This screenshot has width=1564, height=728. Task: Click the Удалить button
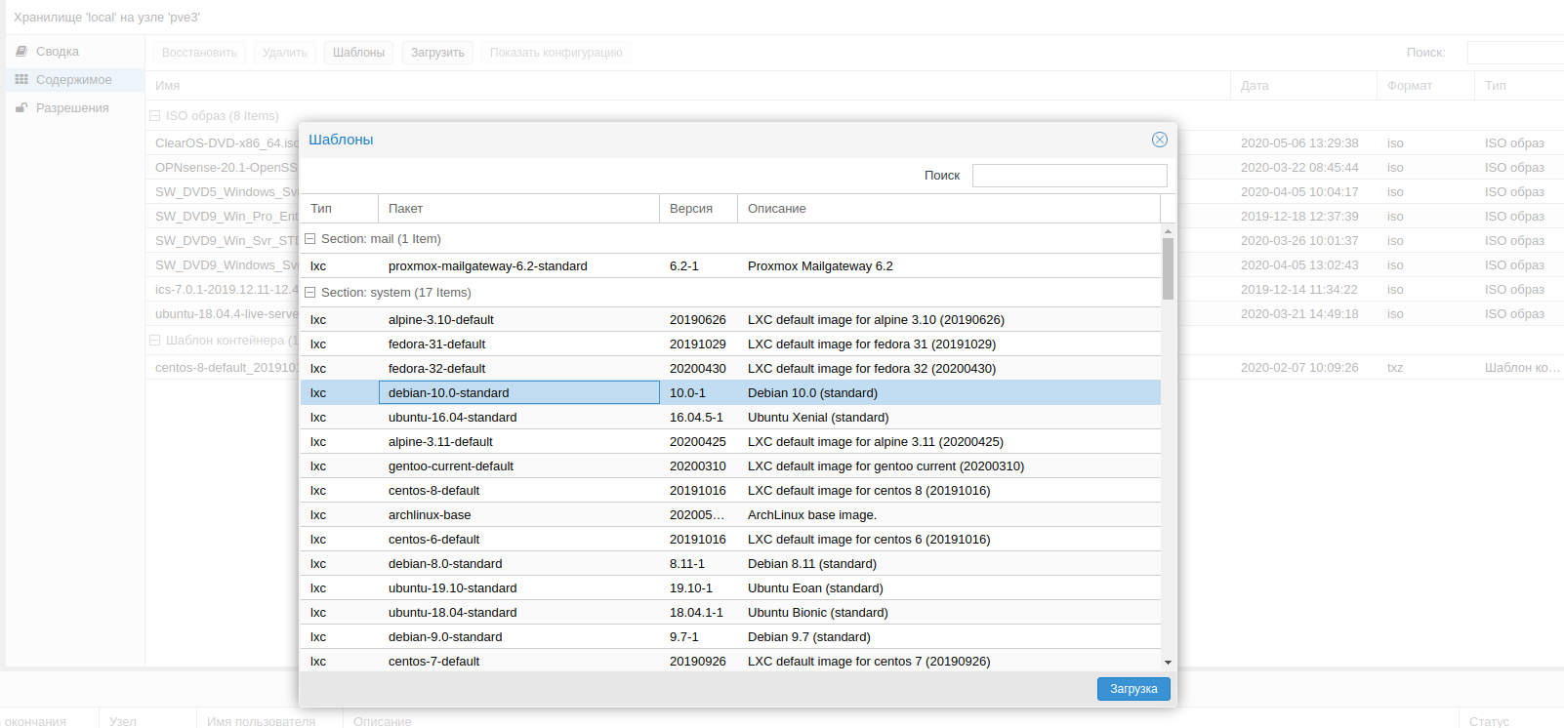285,53
